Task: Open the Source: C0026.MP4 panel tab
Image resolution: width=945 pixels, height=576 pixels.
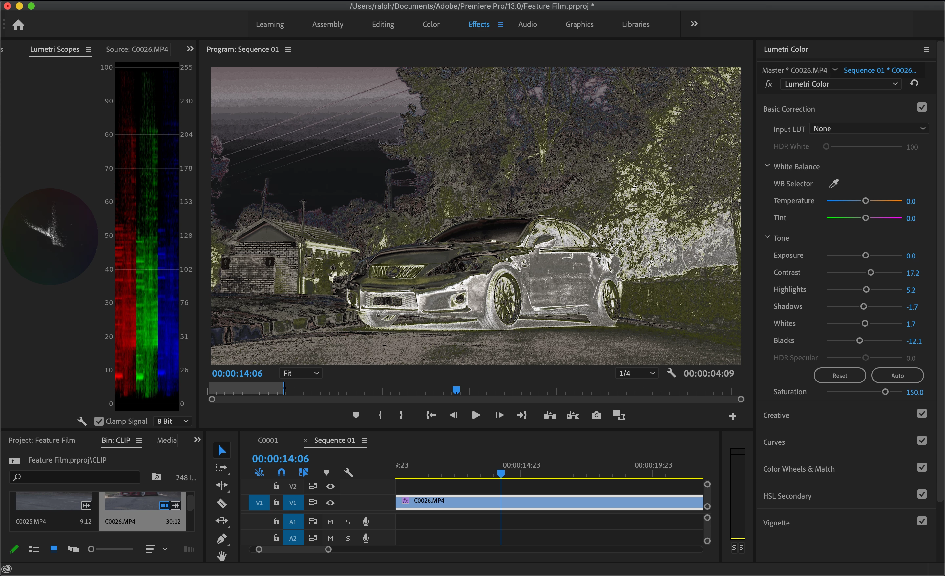Action: pos(137,49)
